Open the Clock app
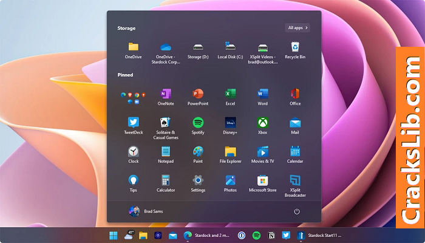The height and width of the screenshot is (243, 425). point(133,154)
